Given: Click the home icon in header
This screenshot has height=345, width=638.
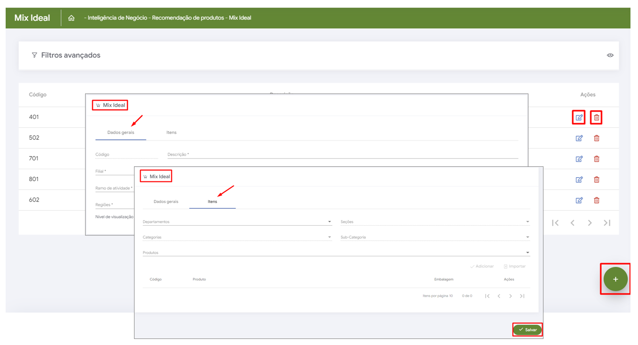Looking at the screenshot, I should point(72,18).
